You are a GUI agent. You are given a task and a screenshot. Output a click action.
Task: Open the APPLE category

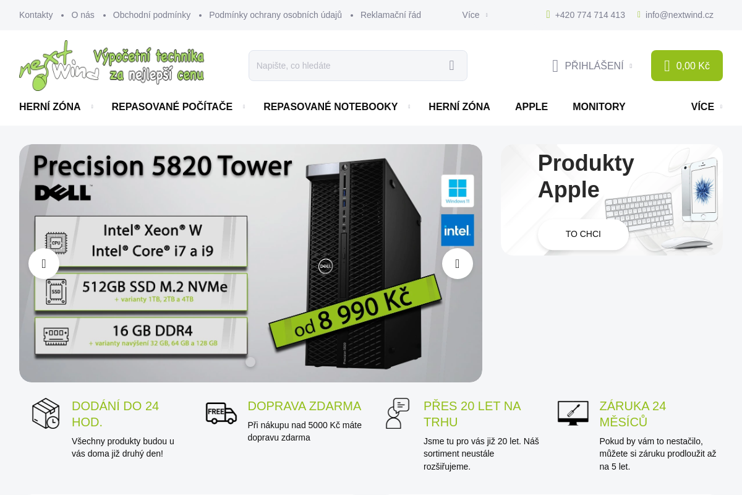pyautogui.click(x=531, y=107)
